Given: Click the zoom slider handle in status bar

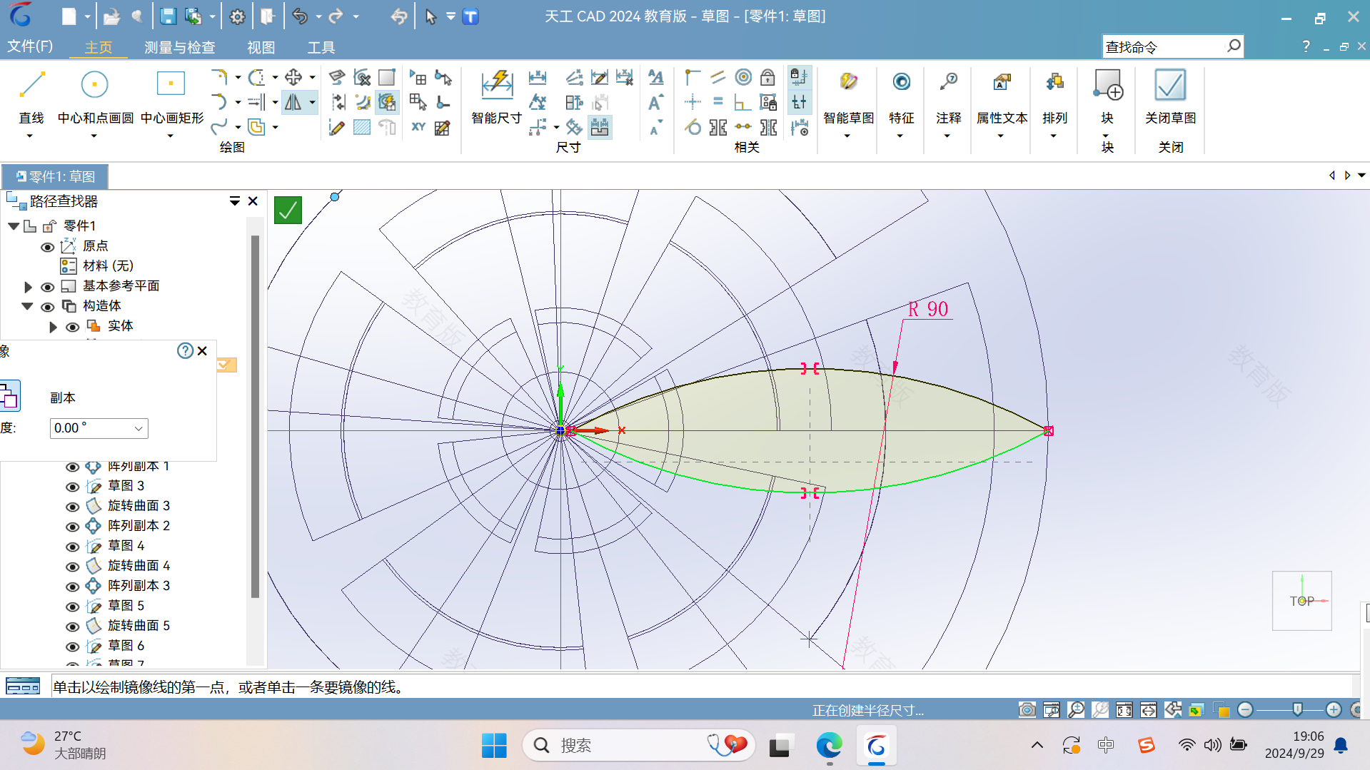Looking at the screenshot, I should point(1297,709).
